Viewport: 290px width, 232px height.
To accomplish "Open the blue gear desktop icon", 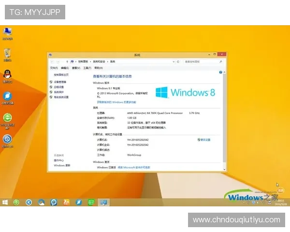I will point(7,139).
